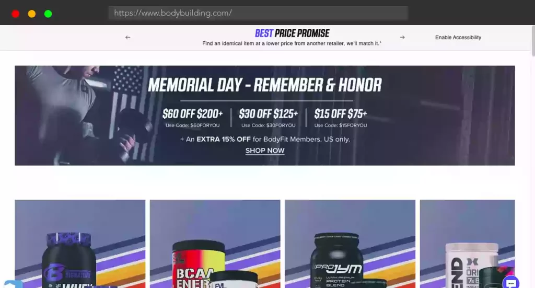Image resolution: width=535 pixels, height=288 pixels.
Task: Click the SHOP NOW link
Action: coord(265,151)
